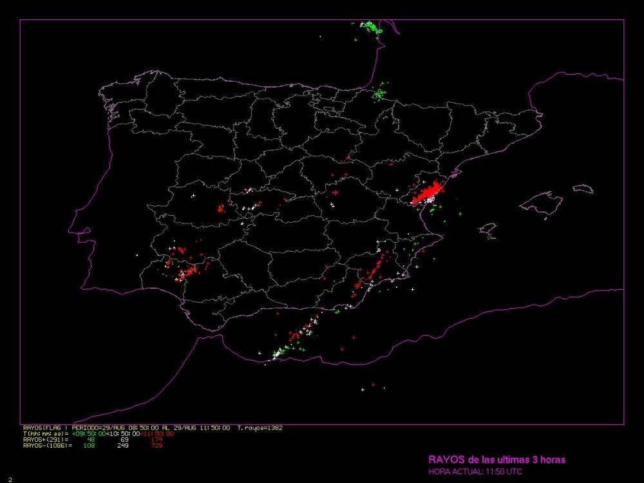
Task: Click the Ibiza island outline
Action: click(x=489, y=229)
